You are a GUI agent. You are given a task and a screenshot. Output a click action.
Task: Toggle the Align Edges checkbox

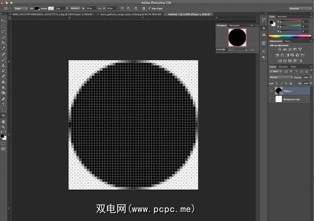150,8
